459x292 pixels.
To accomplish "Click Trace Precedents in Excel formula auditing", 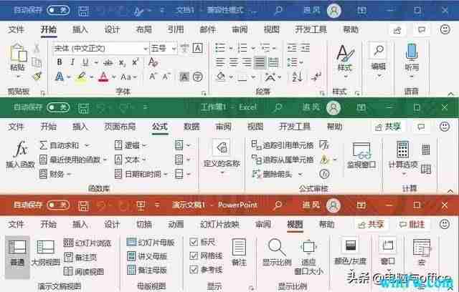I will [x=283, y=145].
